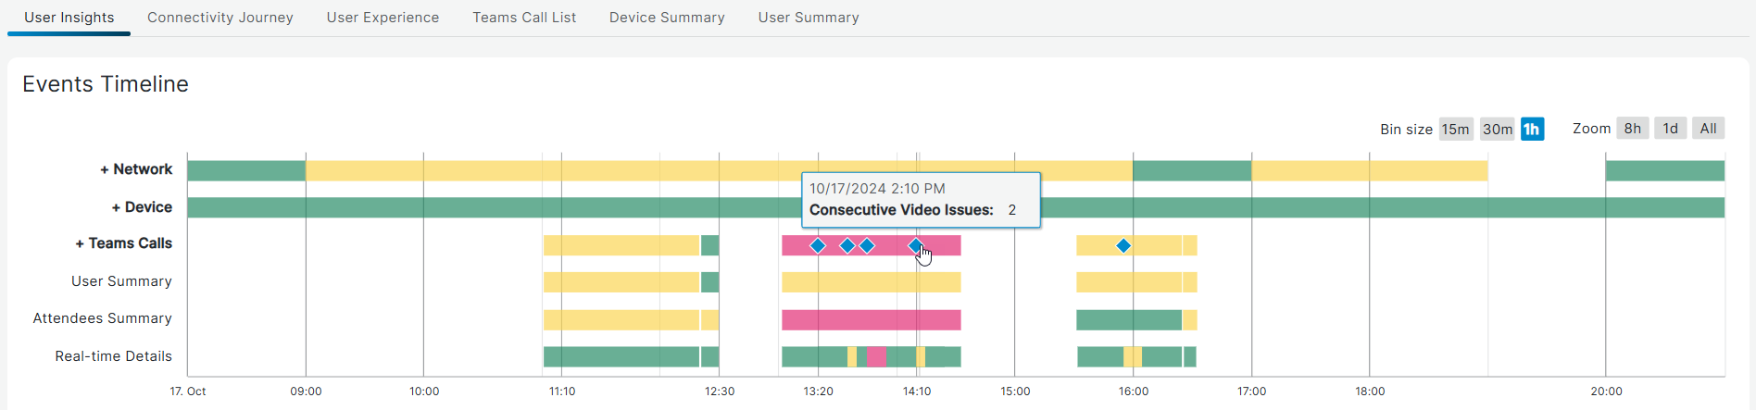Open the User Experience tab
This screenshot has width=1756, height=410.
pyautogui.click(x=383, y=18)
